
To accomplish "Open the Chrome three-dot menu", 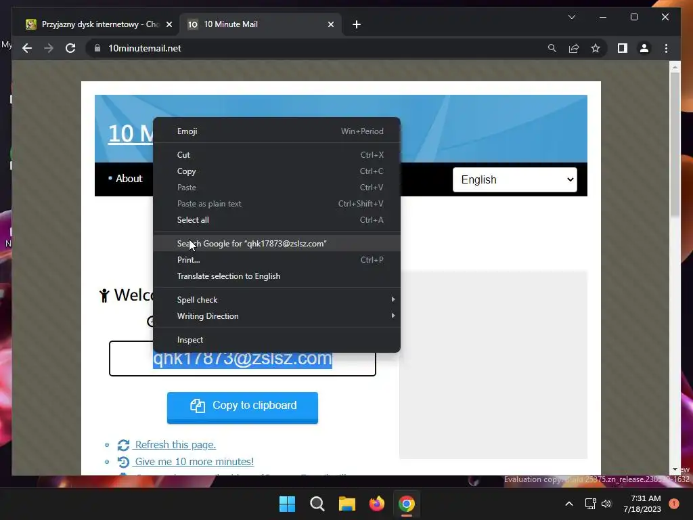I will (x=666, y=48).
